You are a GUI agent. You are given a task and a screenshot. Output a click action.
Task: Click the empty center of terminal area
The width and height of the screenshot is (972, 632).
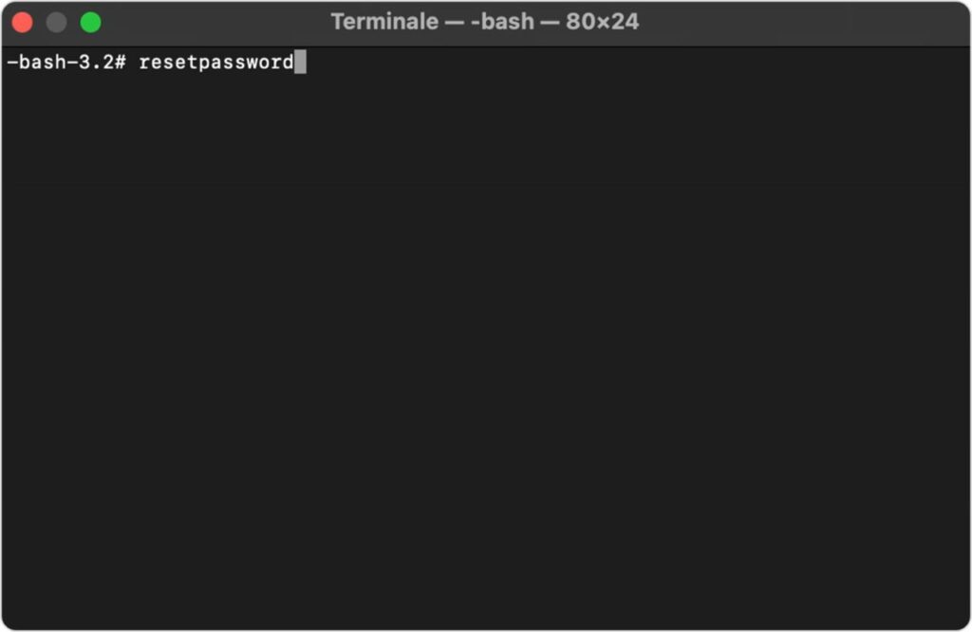click(x=486, y=342)
